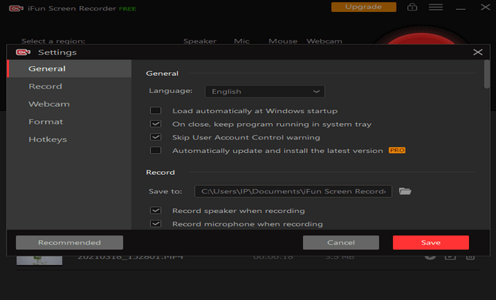
Task: Click the Save to path field
Action: tap(293, 191)
